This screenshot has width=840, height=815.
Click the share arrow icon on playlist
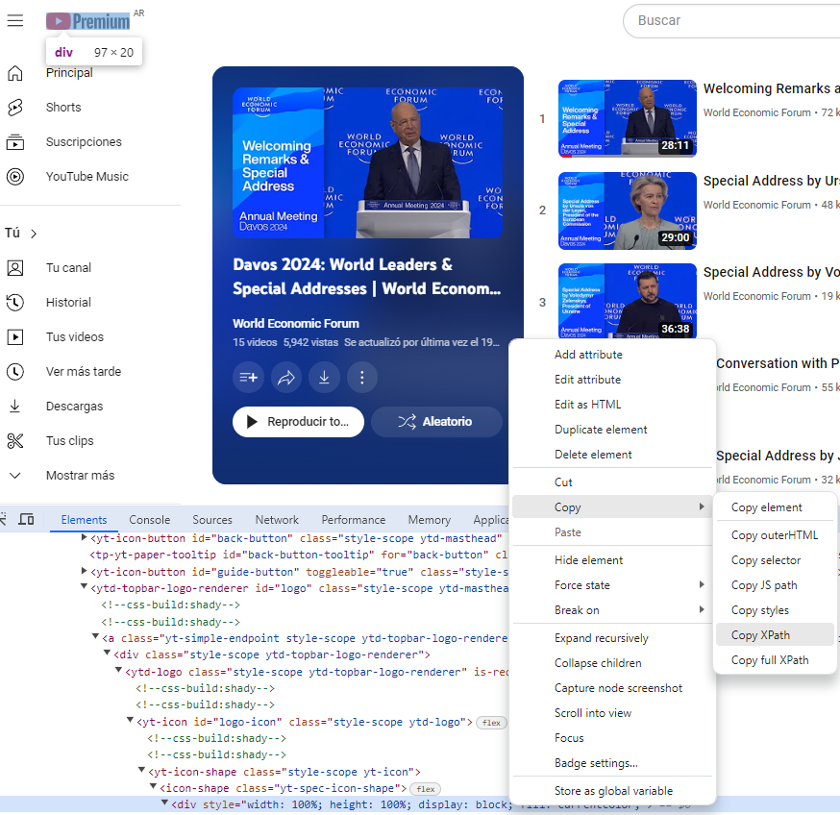coord(286,378)
